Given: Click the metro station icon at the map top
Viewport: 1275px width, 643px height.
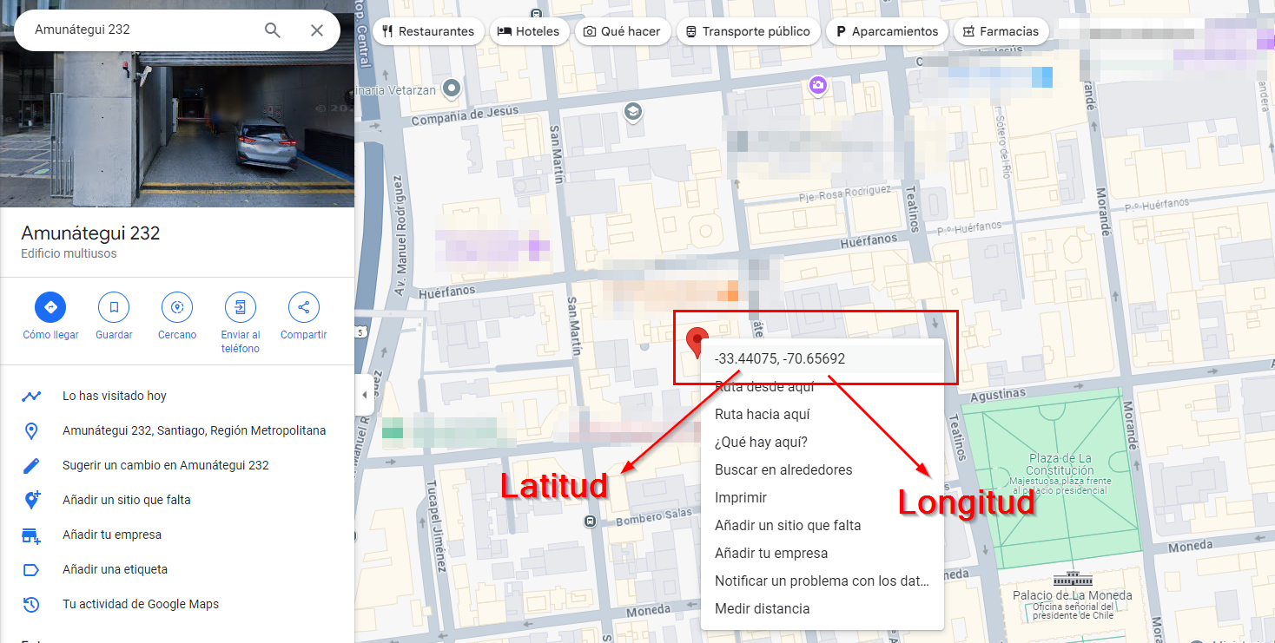Looking at the screenshot, I should 538,12.
